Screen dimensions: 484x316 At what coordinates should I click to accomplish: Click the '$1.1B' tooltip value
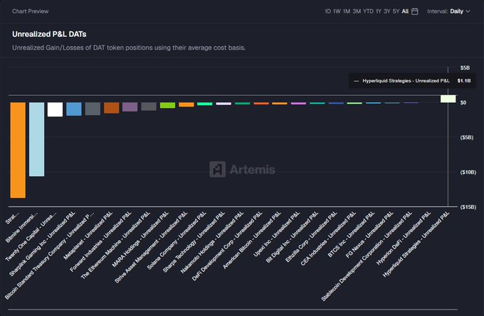[x=464, y=81]
